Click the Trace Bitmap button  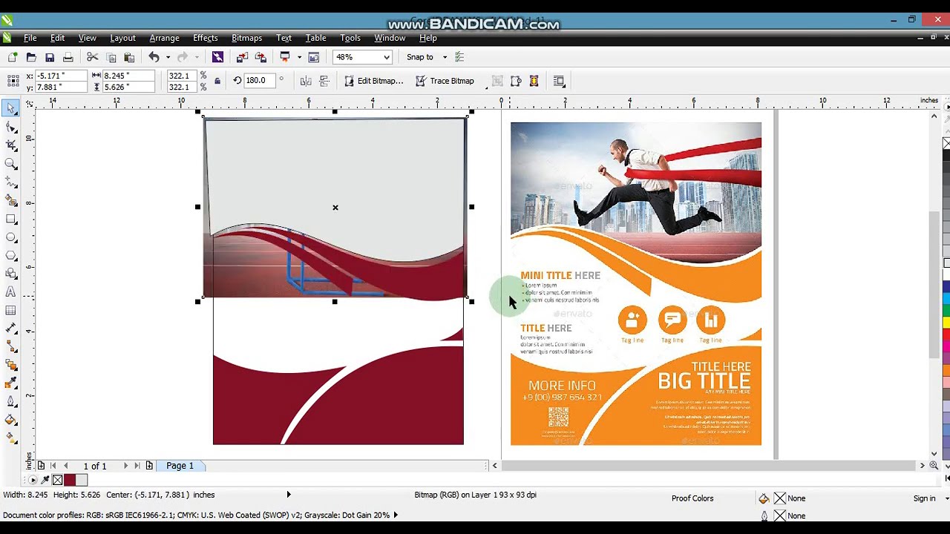pos(445,81)
